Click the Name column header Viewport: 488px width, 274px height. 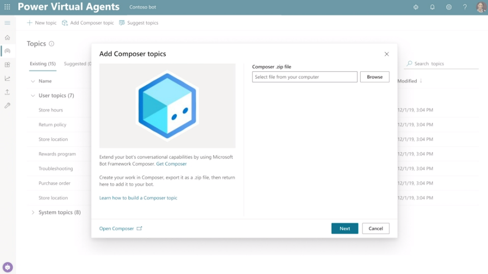click(45, 81)
